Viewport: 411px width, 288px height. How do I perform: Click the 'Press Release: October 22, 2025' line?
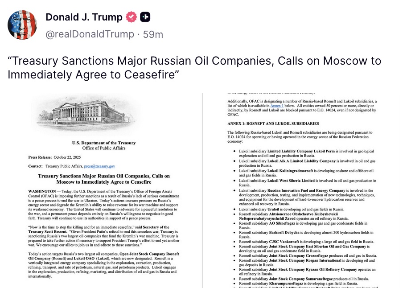(59, 157)
